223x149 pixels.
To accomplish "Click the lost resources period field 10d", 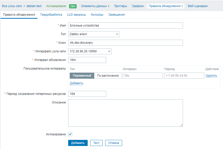I will (87, 94).
